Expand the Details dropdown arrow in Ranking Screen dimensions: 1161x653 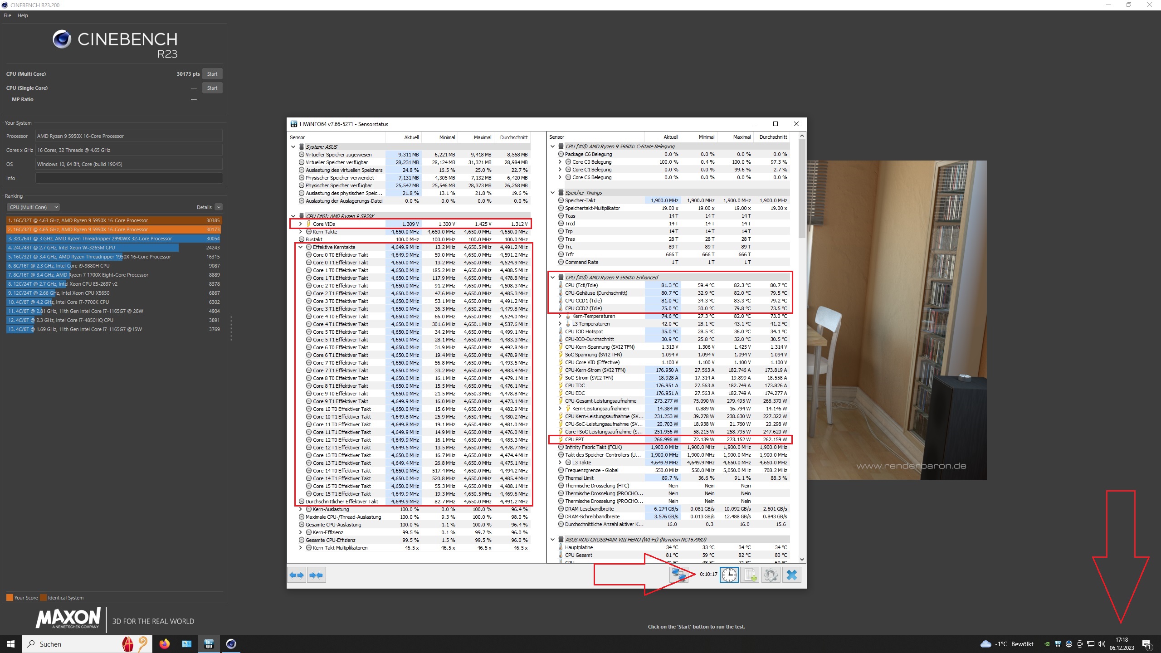(x=219, y=207)
